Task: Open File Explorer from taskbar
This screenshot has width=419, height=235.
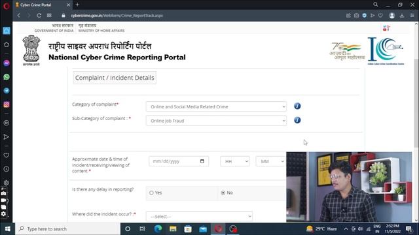Action: tap(173, 229)
